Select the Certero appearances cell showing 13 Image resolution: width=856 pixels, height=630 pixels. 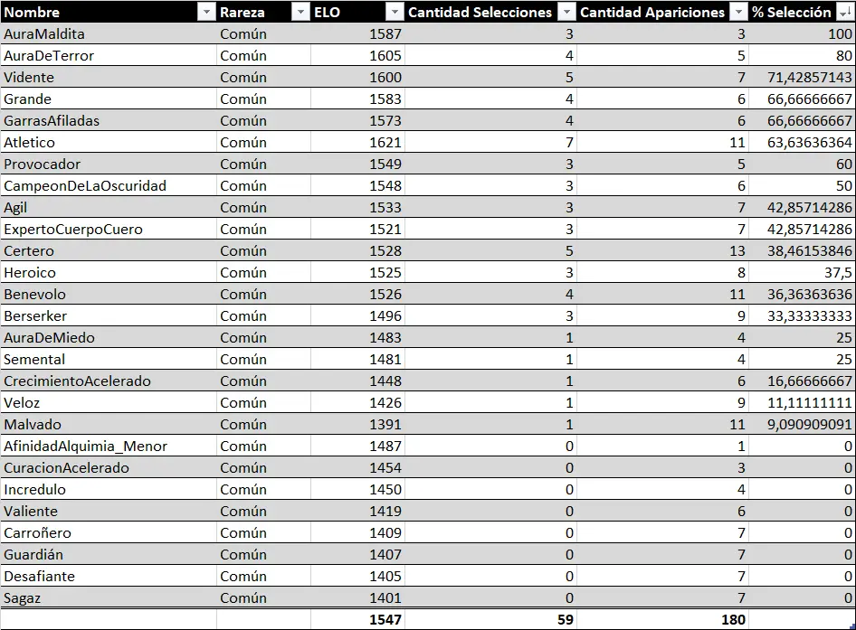pos(662,250)
